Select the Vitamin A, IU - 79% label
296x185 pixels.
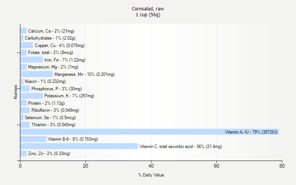[x=251, y=132]
